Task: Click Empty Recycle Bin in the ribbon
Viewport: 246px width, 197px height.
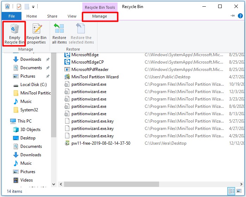Action: (x=14, y=34)
